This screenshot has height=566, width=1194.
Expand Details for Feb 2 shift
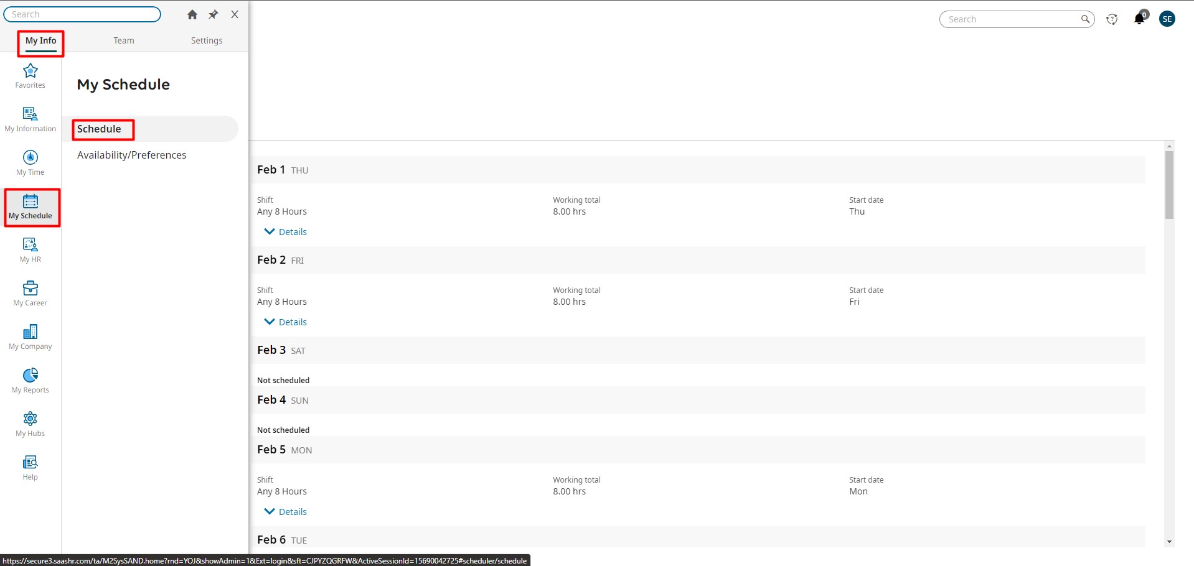click(x=286, y=322)
